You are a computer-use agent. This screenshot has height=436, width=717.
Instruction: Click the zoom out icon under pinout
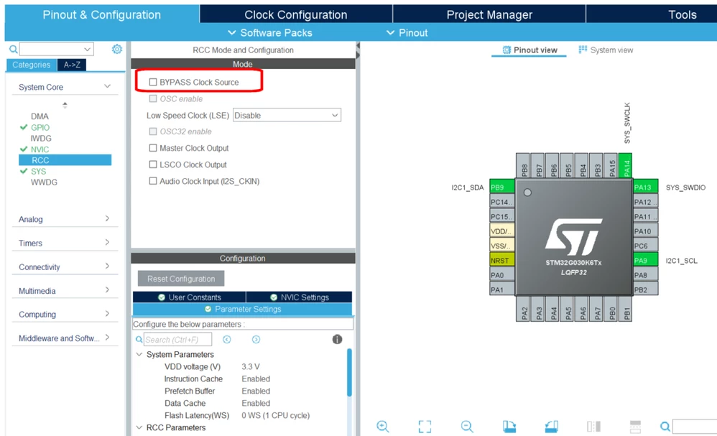pyautogui.click(x=467, y=427)
